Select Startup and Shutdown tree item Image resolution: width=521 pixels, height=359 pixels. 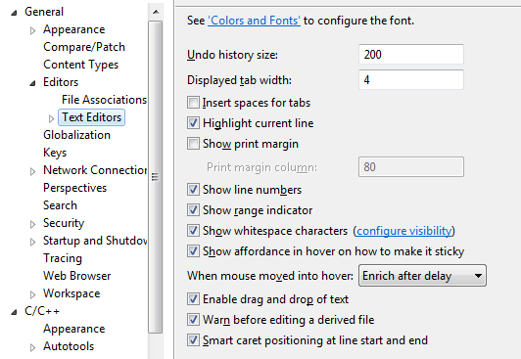click(x=95, y=241)
